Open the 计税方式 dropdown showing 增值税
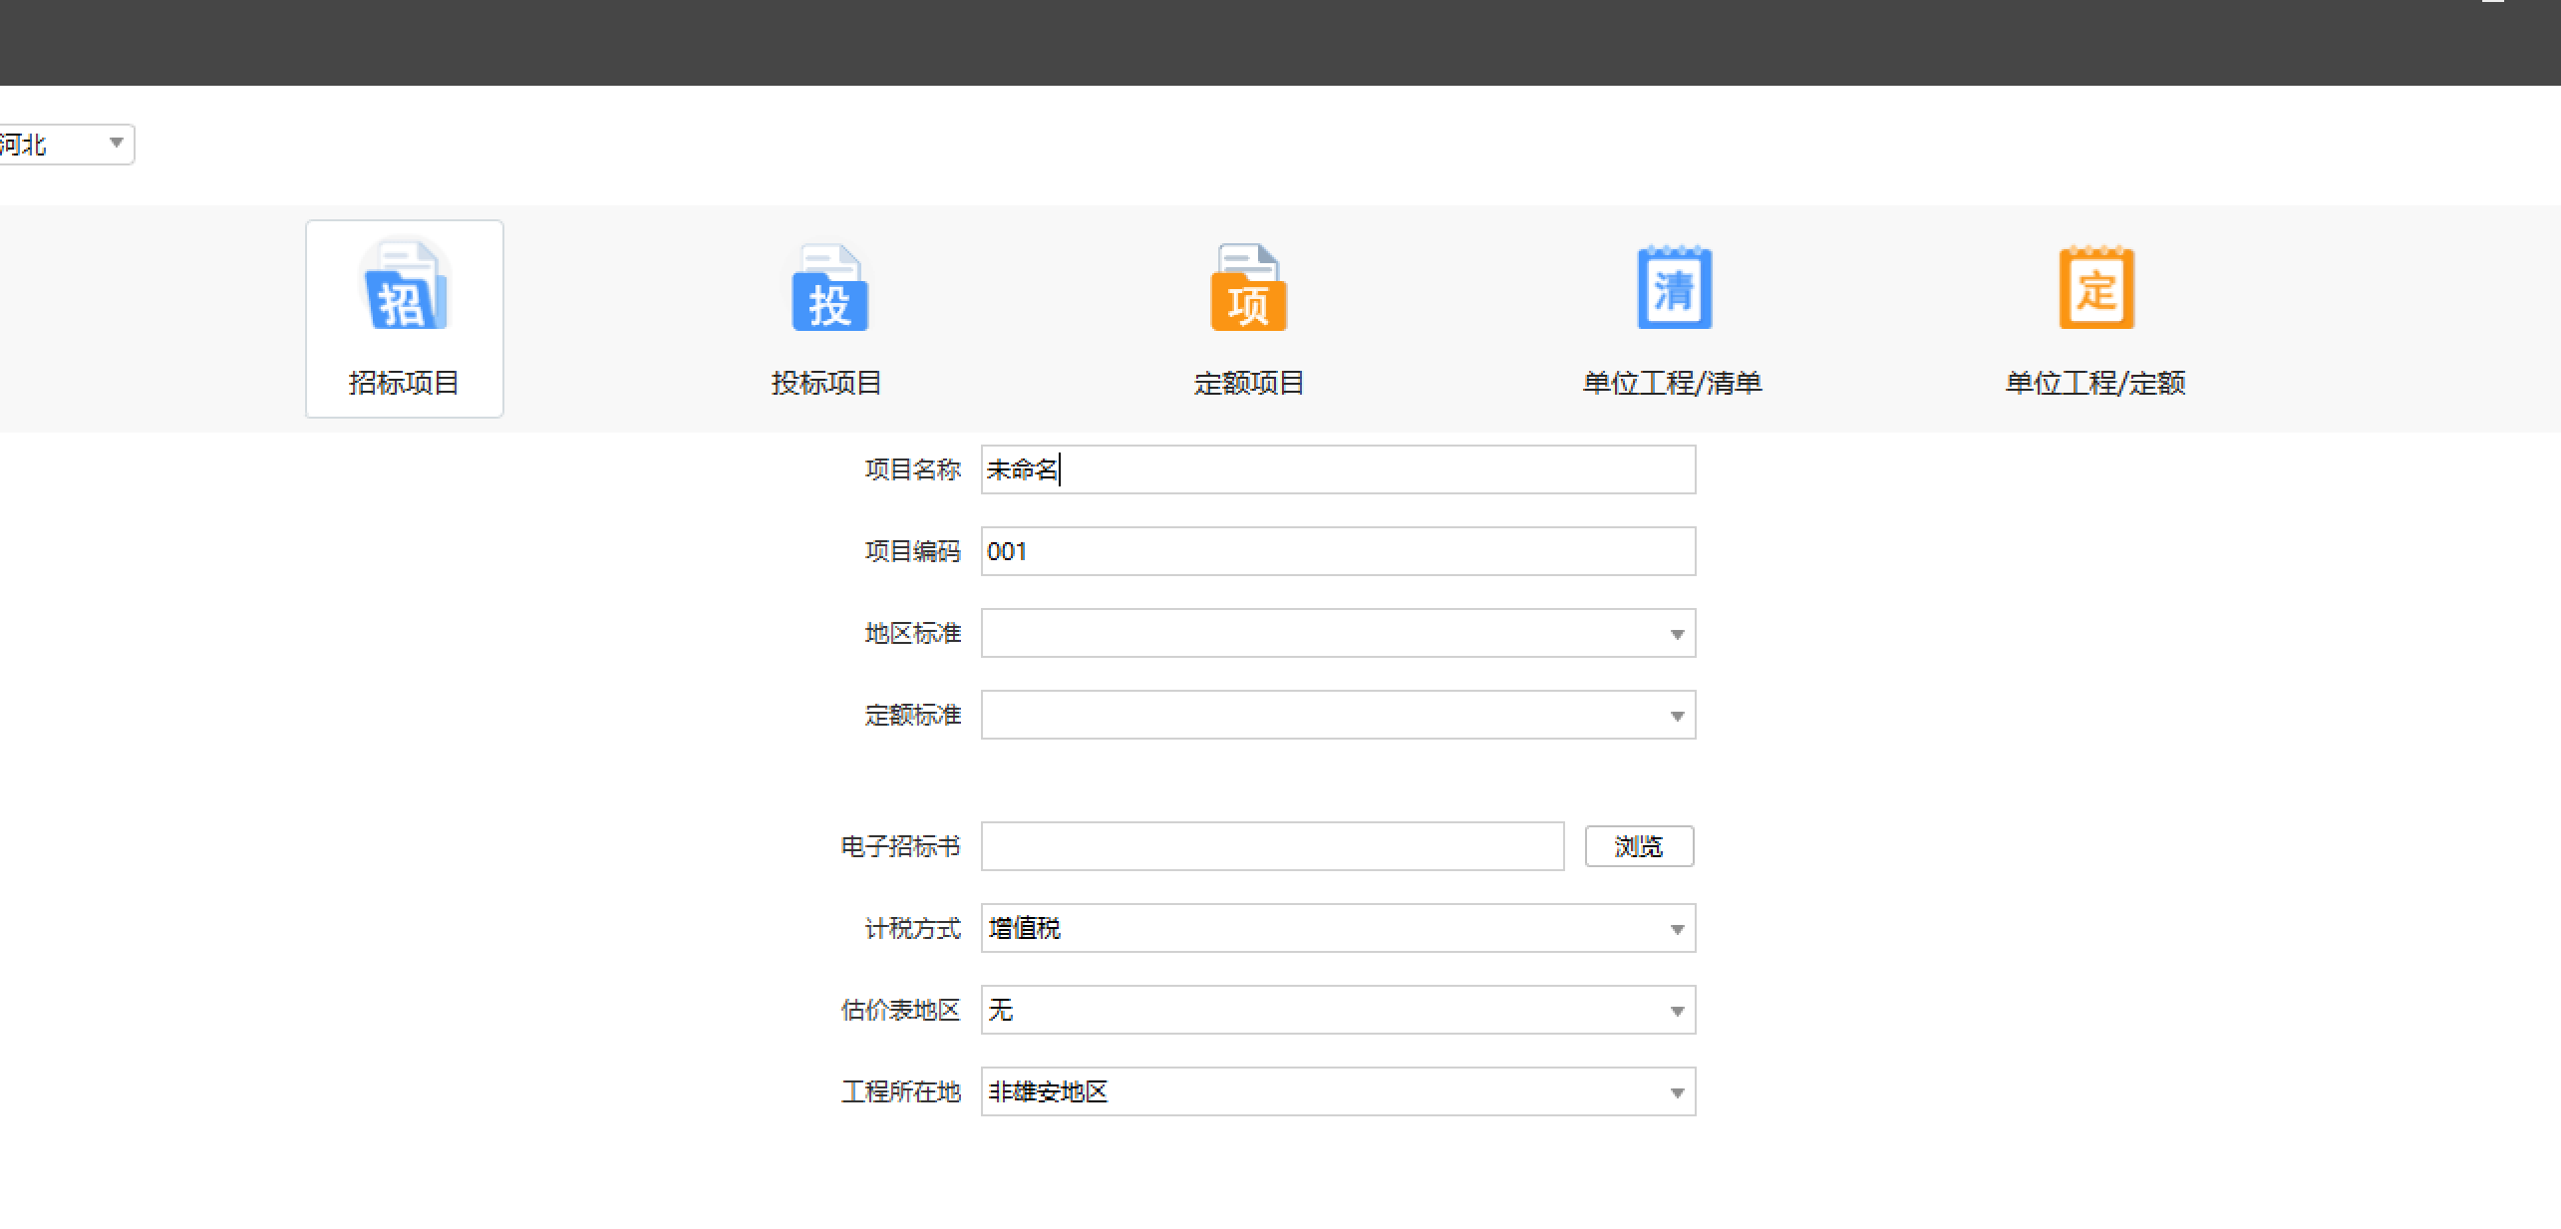The image size is (2561, 1229). pyautogui.click(x=1338, y=928)
